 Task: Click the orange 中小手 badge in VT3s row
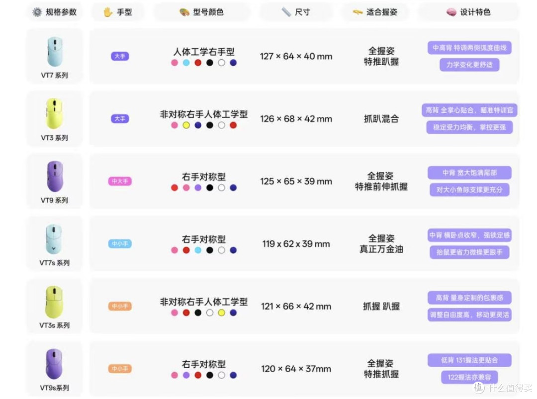[120, 306]
